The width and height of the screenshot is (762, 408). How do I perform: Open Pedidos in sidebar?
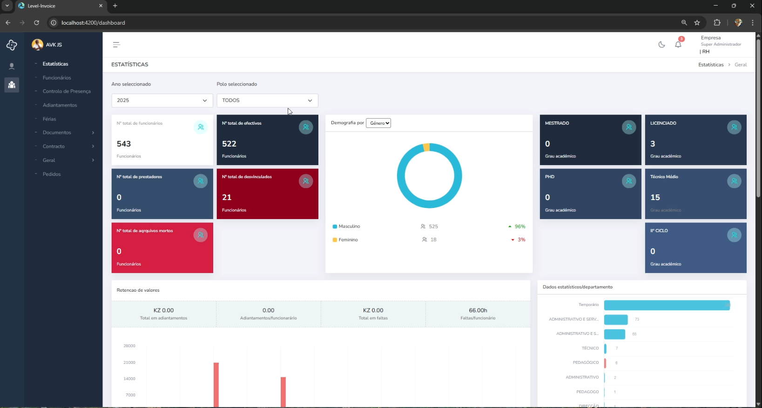(52, 174)
